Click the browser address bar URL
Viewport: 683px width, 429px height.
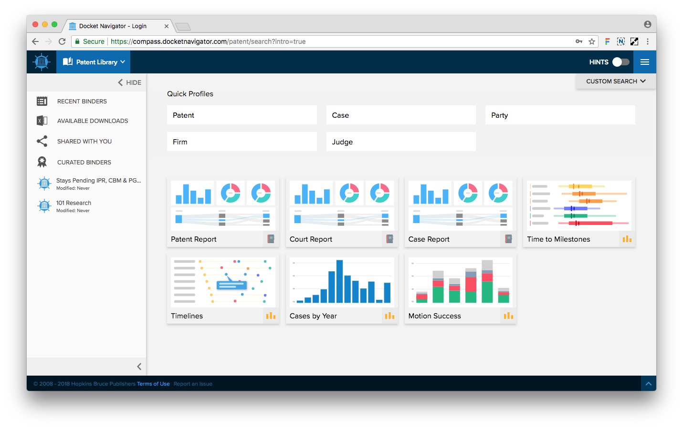208,41
